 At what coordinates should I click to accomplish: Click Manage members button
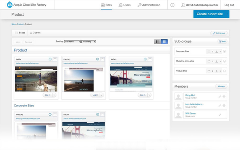click(x=221, y=86)
